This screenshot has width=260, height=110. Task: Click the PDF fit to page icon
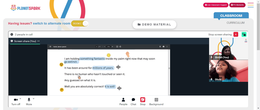[117, 47]
